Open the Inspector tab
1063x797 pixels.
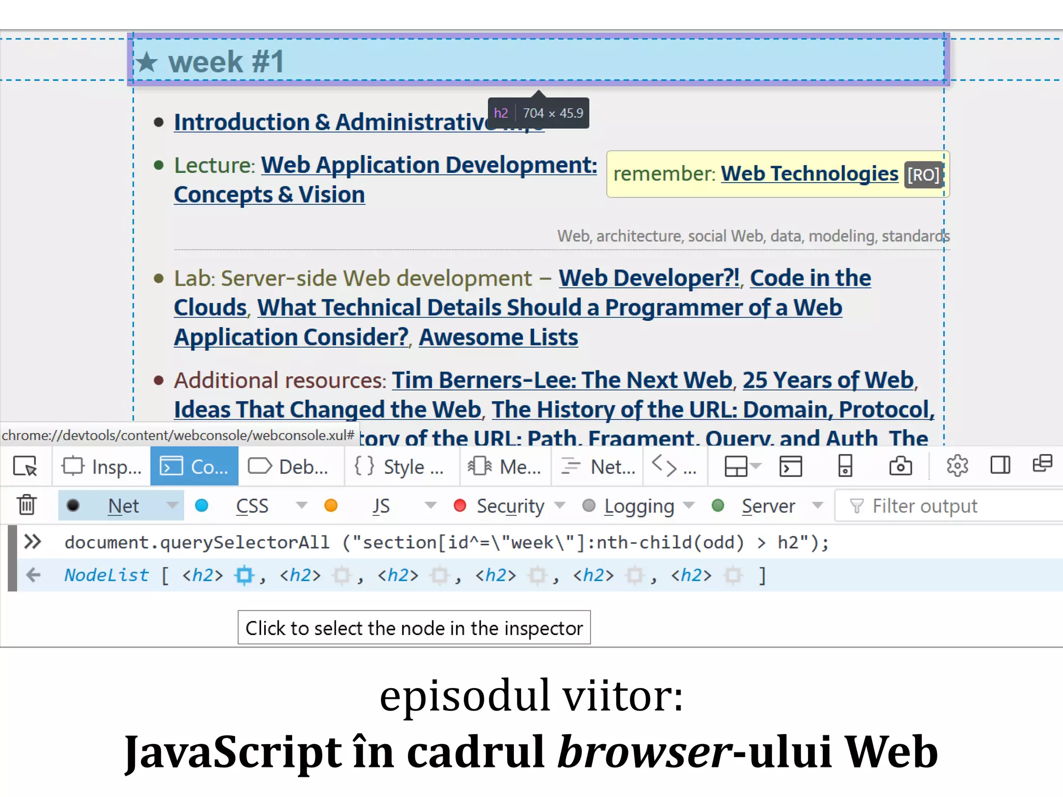[x=102, y=466]
